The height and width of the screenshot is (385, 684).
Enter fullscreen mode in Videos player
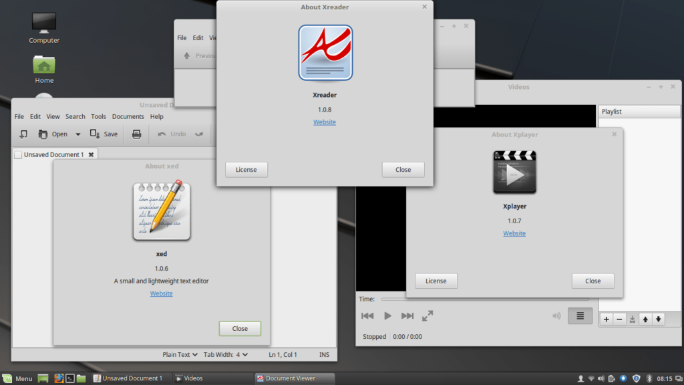427,316
